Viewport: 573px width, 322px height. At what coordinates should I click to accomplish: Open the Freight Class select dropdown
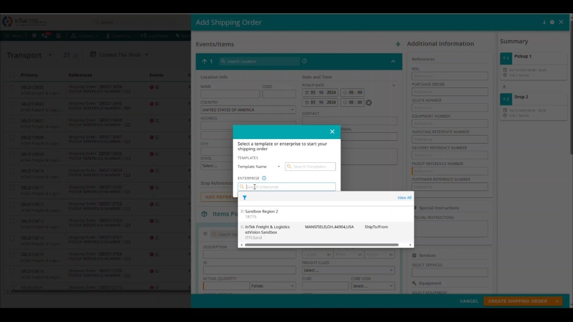point(348,270)
